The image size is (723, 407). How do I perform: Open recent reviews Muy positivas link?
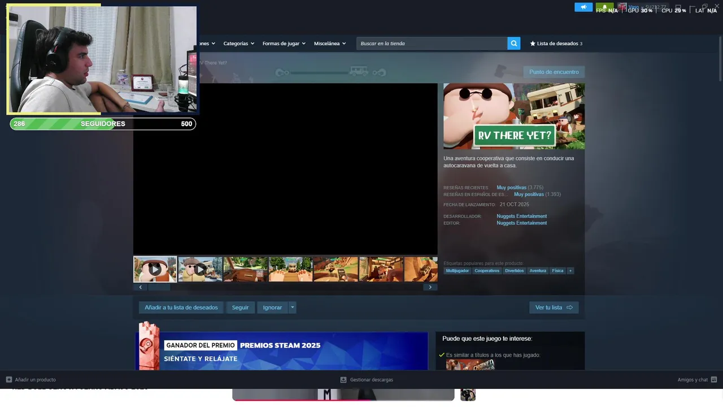click(511, 188)
